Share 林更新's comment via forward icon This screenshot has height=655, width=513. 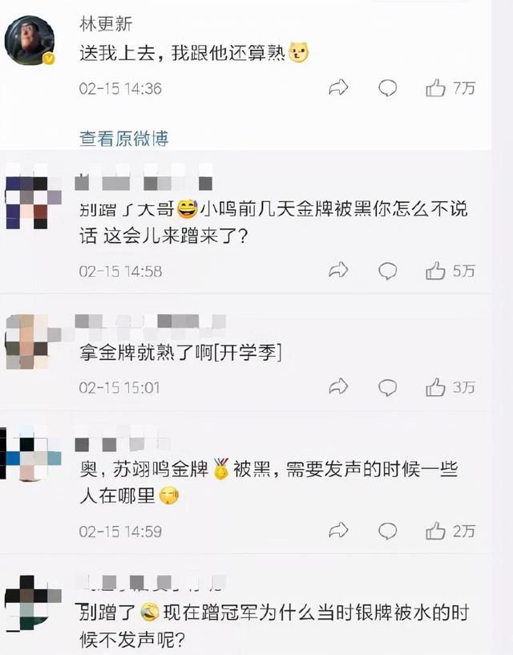338,87
